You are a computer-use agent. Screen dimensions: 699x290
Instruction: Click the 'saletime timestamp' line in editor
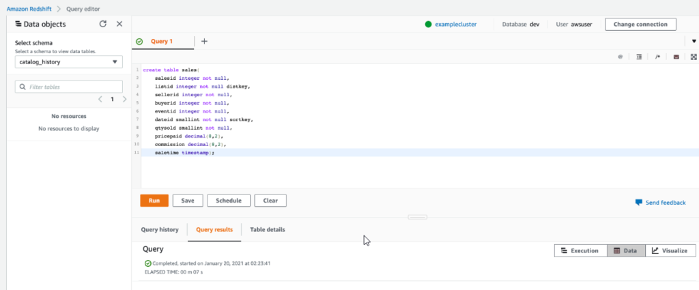(184, 153)
